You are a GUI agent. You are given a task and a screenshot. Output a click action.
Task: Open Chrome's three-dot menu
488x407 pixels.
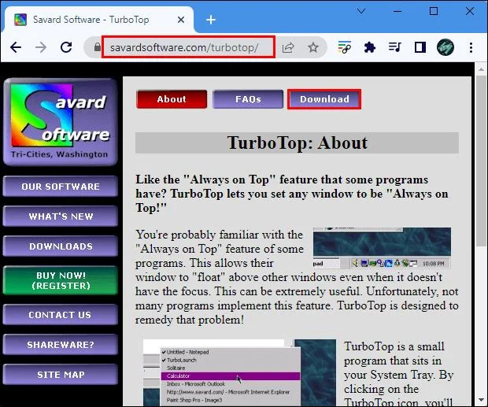pos(471,47)
